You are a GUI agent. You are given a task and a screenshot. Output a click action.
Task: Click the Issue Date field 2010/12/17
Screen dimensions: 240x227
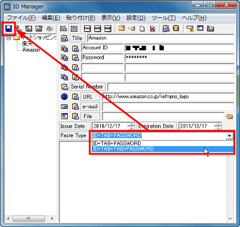[110, 126]
